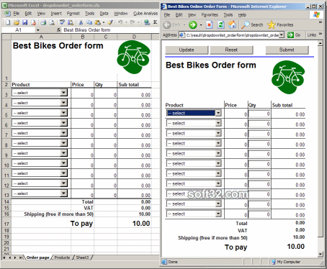Open the Insert menu in Excel

point(56,14)
